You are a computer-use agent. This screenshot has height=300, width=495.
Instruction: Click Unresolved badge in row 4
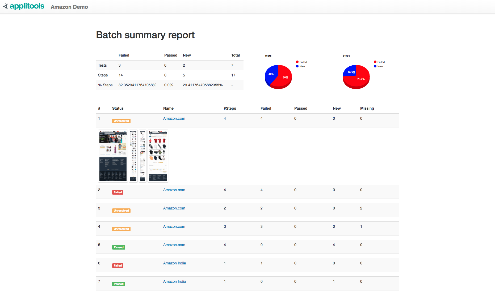click(x=121, y=229)
